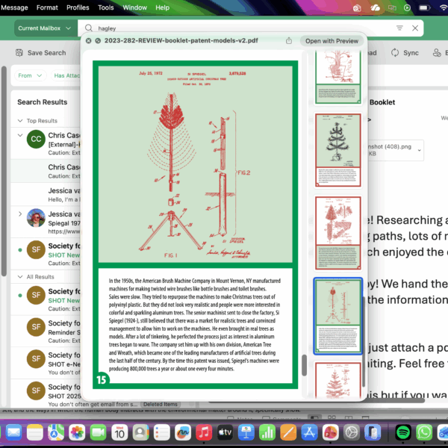Open the From filter dropdown
The height and width of the screenshot is (448, 448).
[29, 75]
